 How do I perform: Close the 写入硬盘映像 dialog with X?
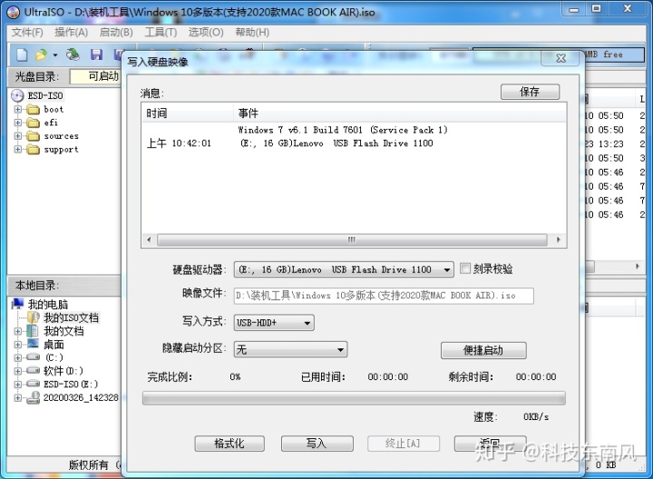point(560,58)
